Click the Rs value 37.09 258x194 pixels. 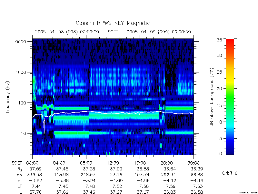[116, 169]
